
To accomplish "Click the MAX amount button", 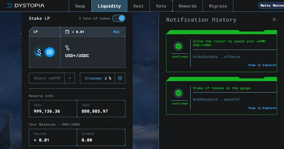I will 116,32.
